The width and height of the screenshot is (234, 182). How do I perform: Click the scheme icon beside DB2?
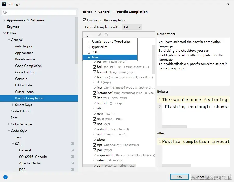coord(72,170)
